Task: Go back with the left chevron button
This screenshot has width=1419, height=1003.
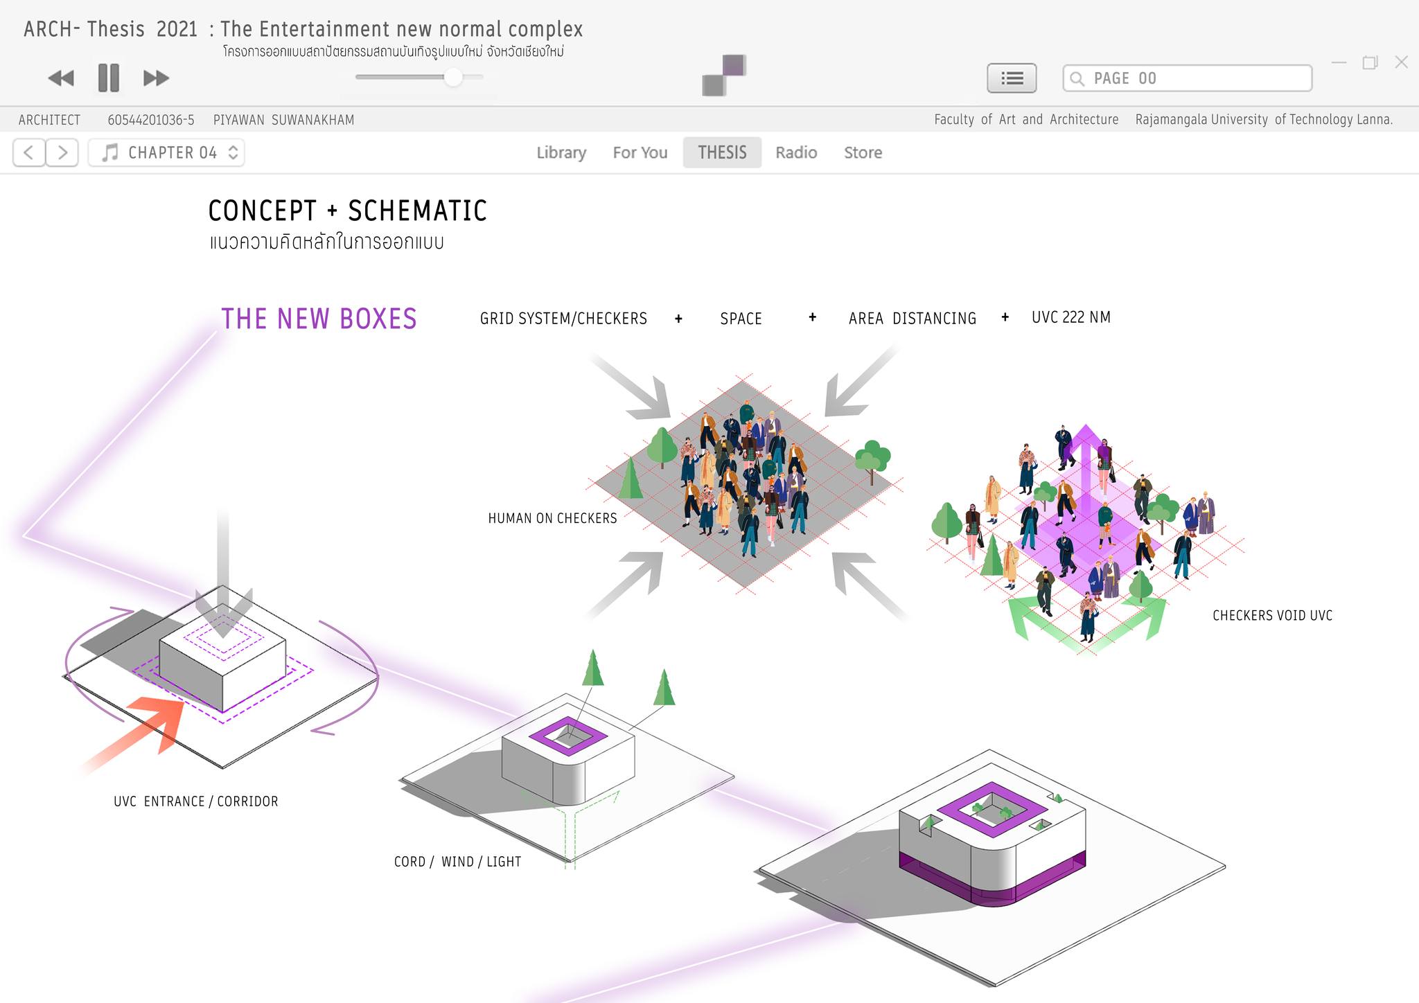Action: [x=29, y=152]
